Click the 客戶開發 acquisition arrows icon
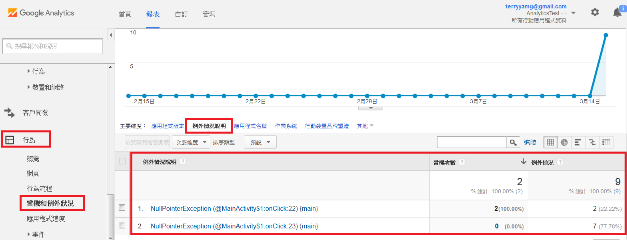 9,113
